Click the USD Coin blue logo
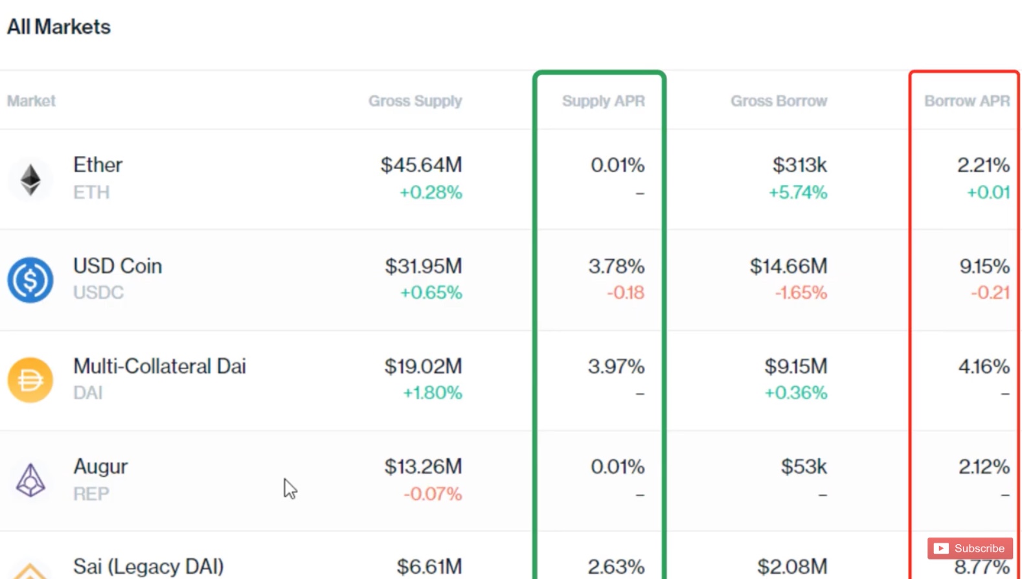The image size is (1022, 579). point(30,280)
